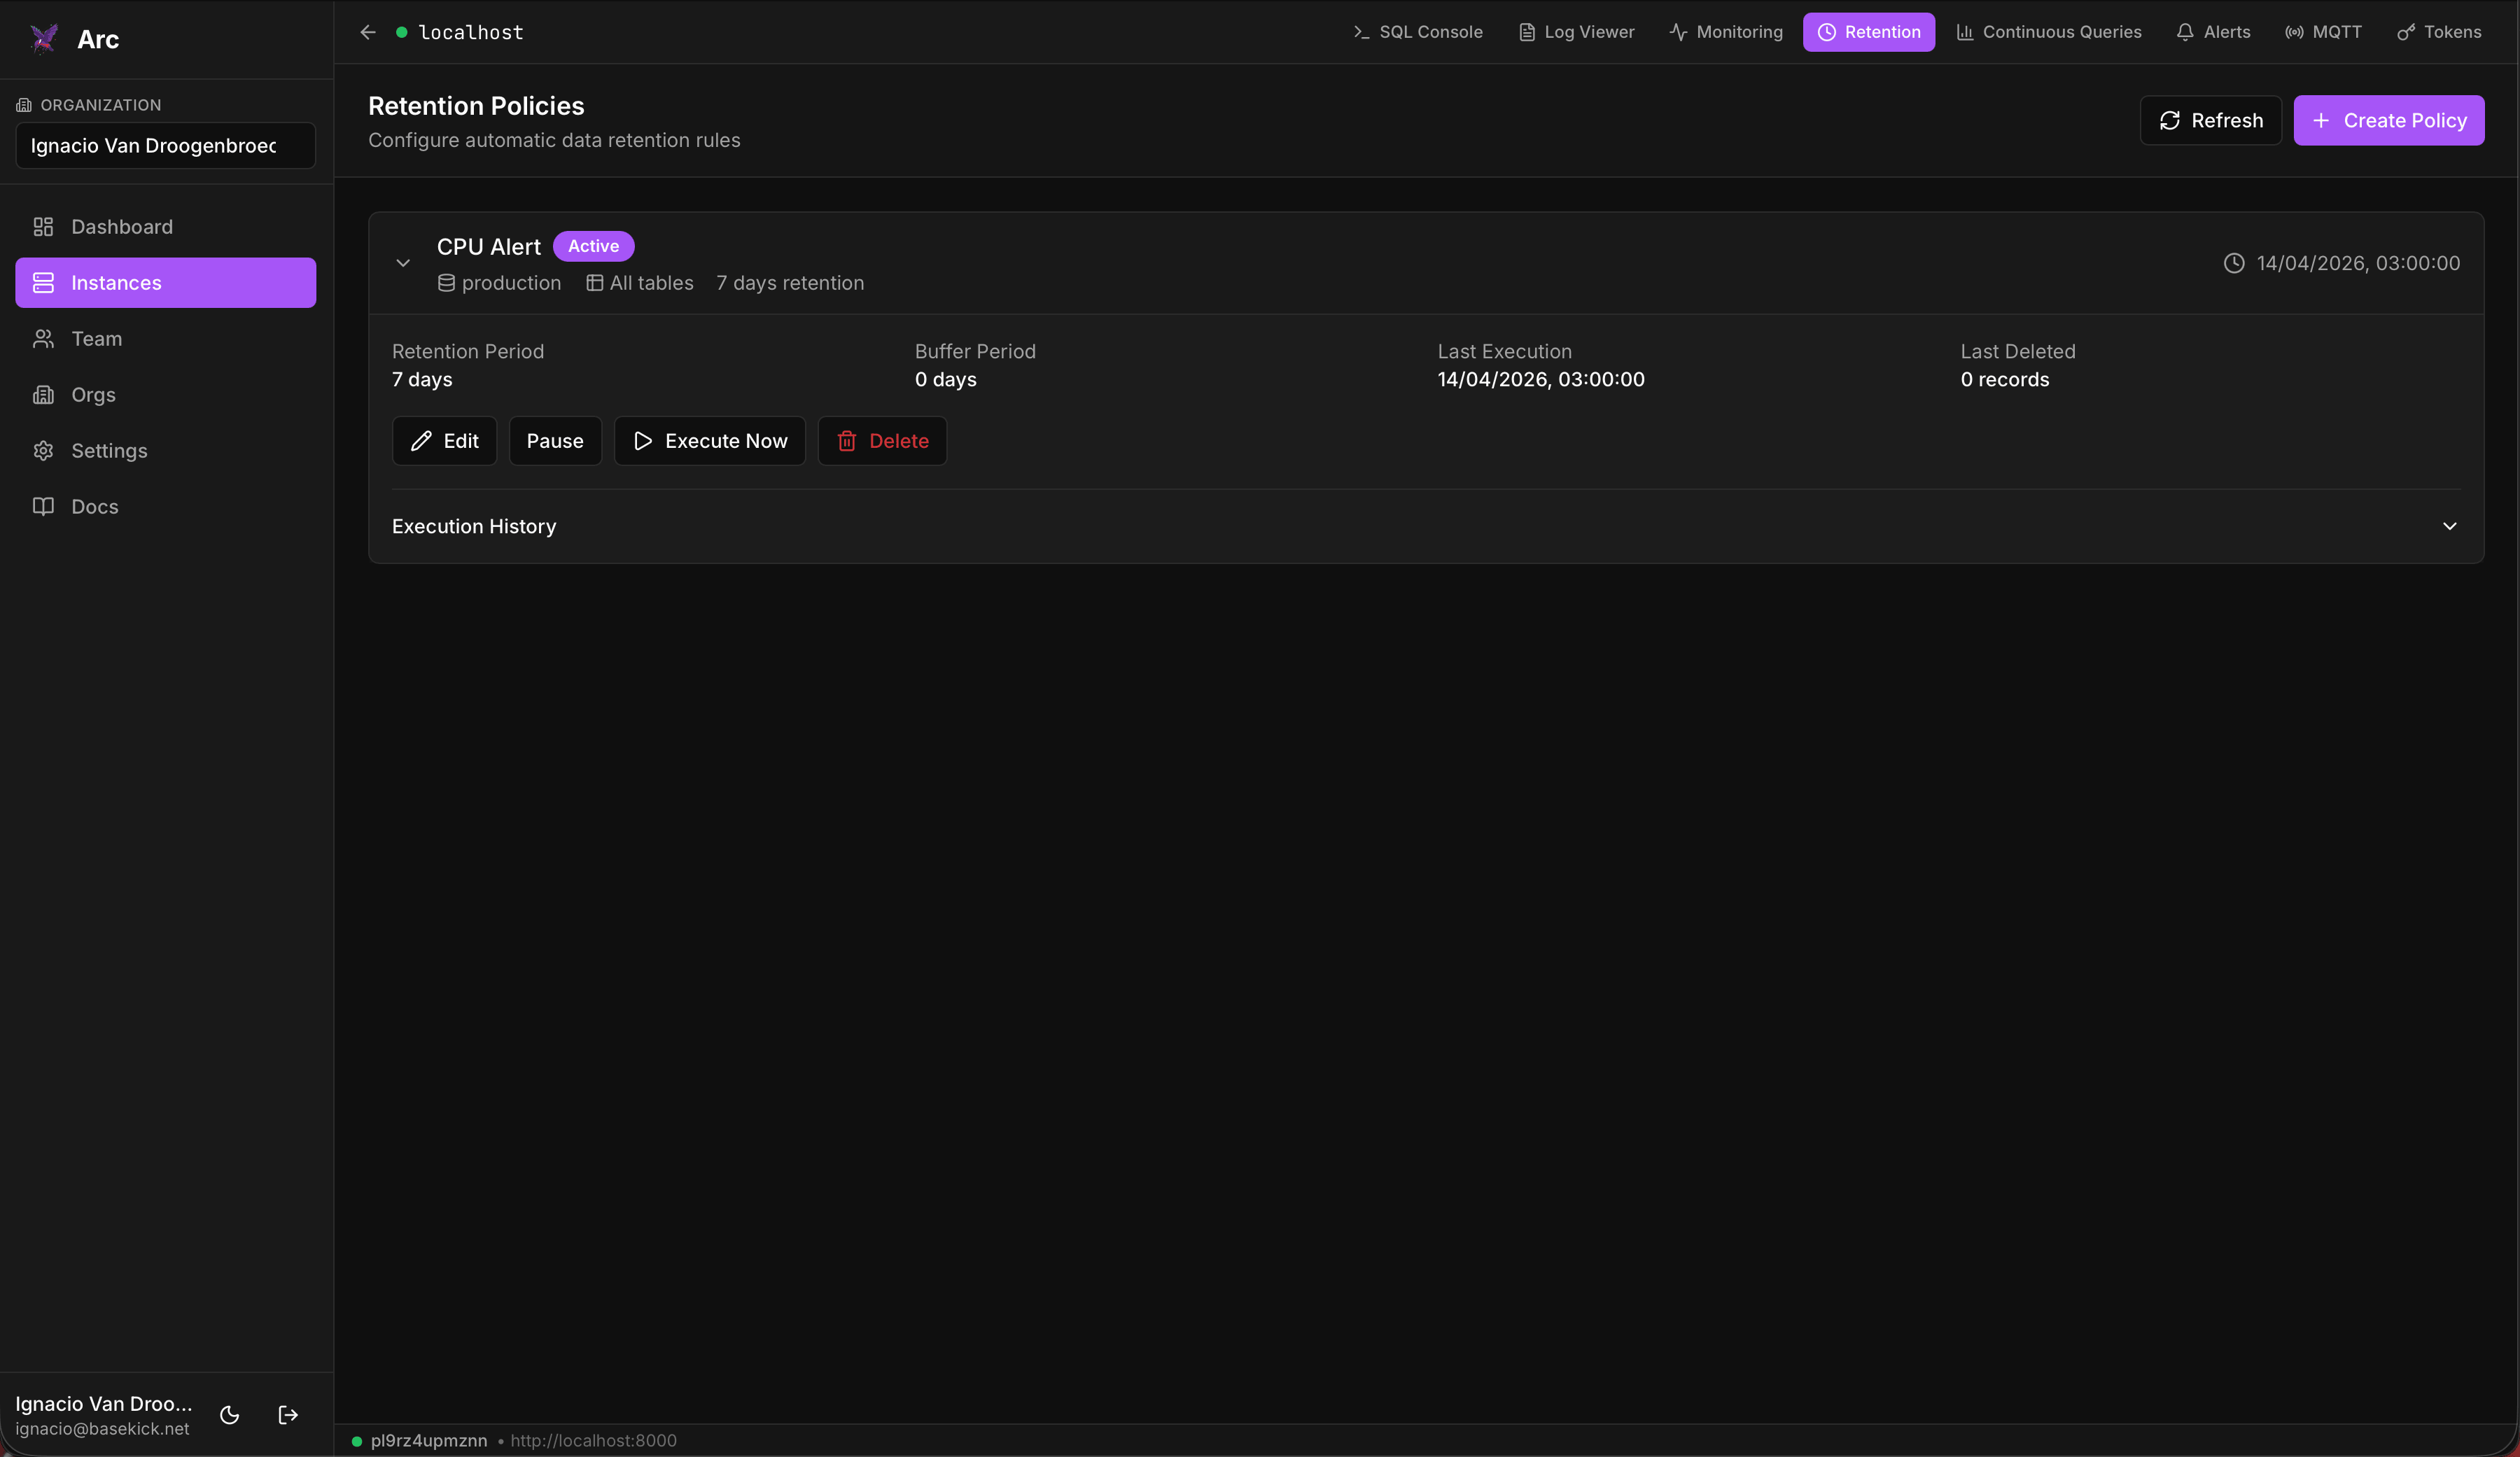Edit the CPU Alert policy
The image size is (2520, 1457).
coord(445,441)
